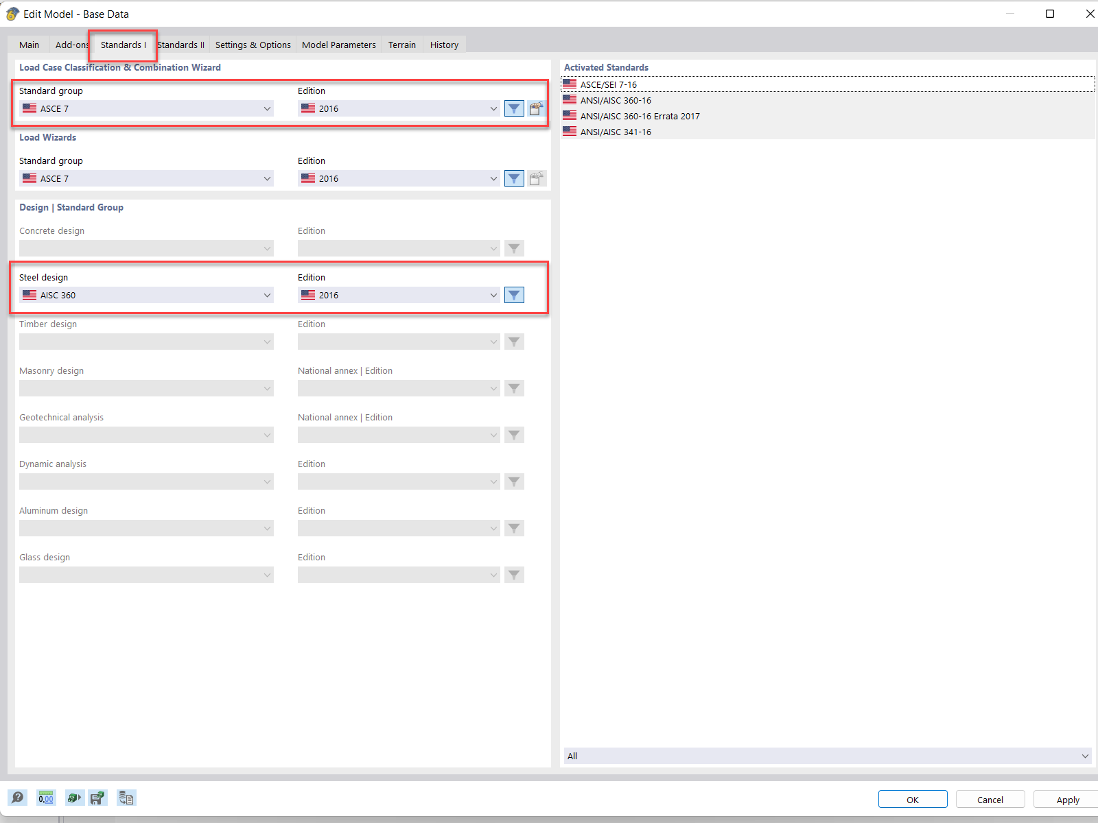Select the Standards I tab
Viewport: 1098px width, 823px height.
(x=123, y=45)
